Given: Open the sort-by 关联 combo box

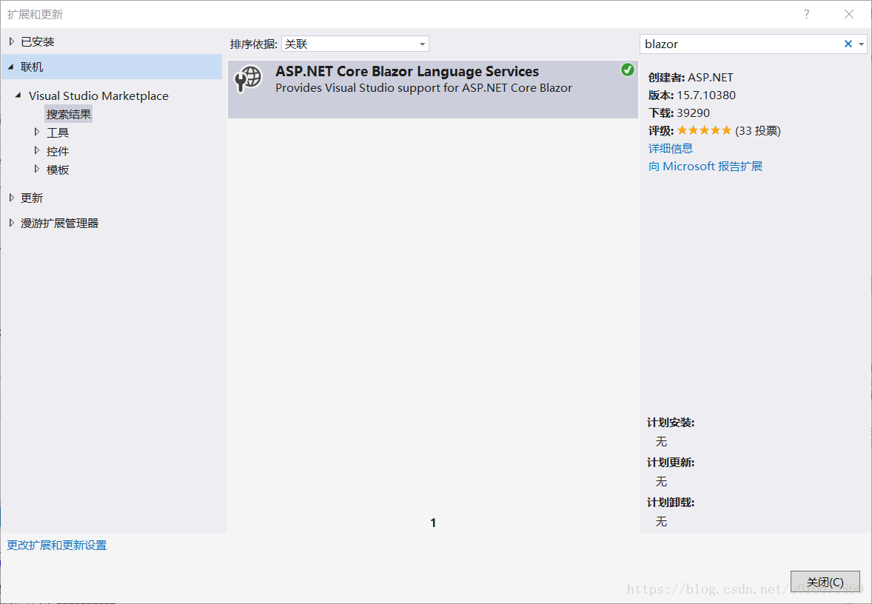Looking at the screenshot, I should (x=355, y=44).
